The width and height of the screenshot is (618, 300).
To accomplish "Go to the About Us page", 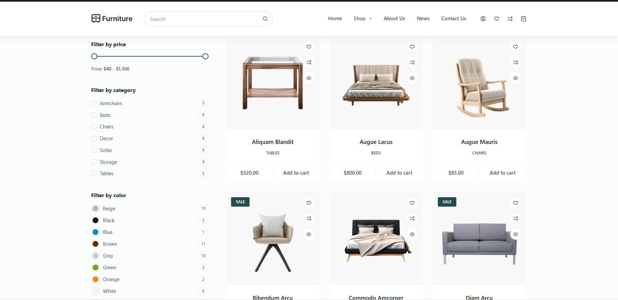I will (x=394, y=19).
